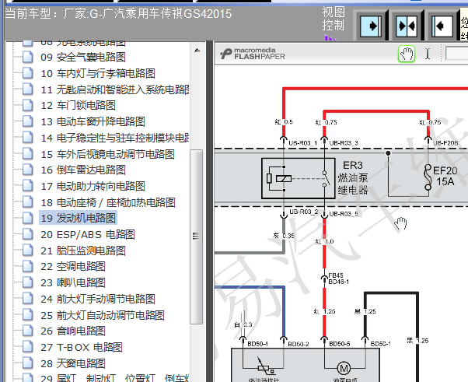Click the EF20 15A fuse label
Screen dimensions: 468x382
[445, 176]
